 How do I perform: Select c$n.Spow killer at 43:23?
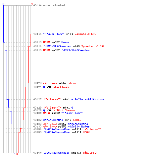click(50, 83)
